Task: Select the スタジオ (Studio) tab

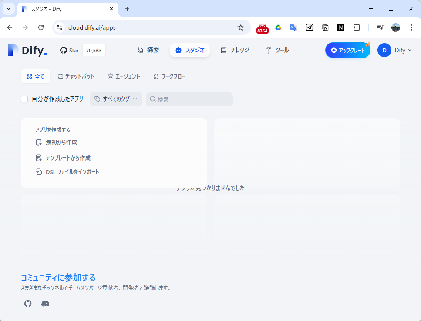Action: click(x=189, y=50)
